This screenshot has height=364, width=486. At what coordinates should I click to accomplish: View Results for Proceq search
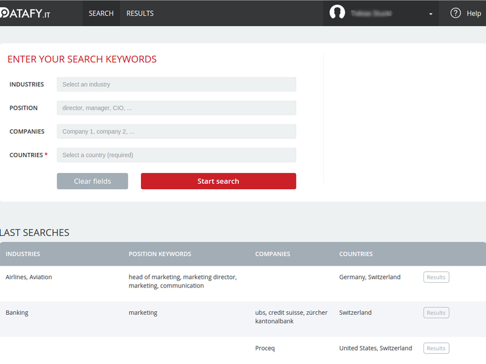point(436,348)
